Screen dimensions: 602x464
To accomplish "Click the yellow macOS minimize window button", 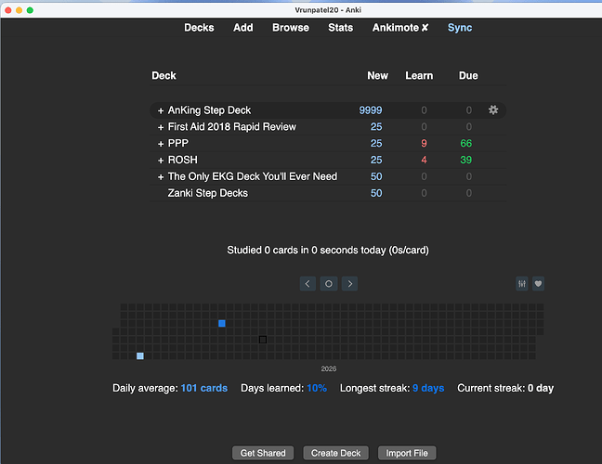I will [19, 10].
